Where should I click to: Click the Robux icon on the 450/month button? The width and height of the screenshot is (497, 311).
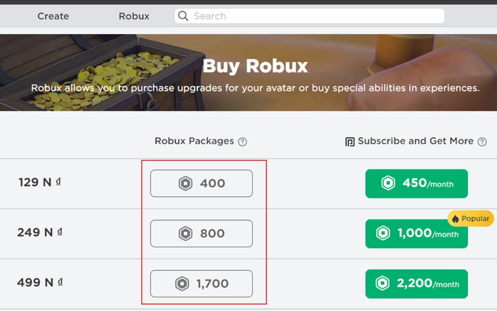[389, 183]
